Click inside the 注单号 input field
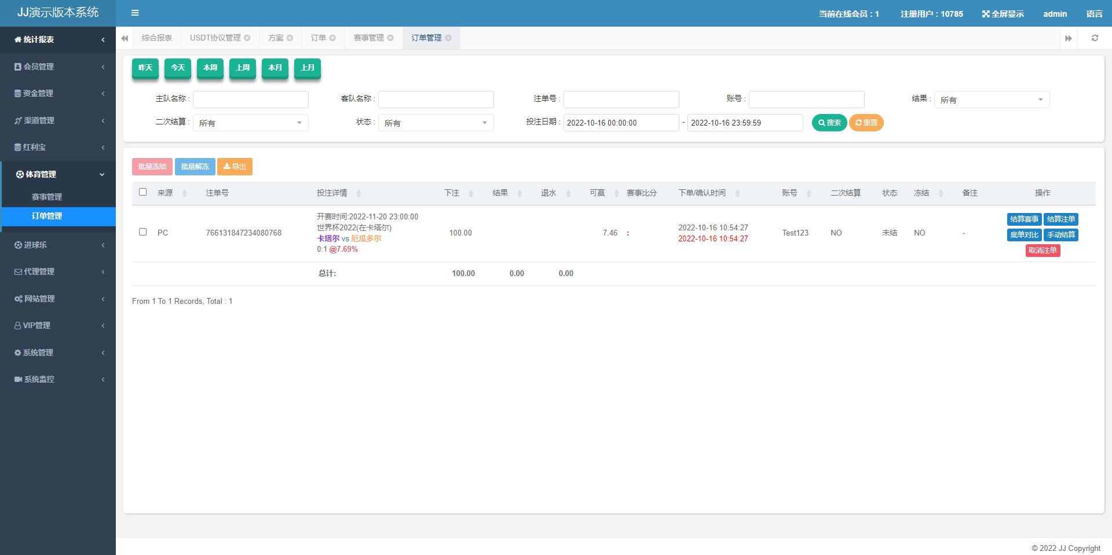The width and height of the screenshot is (1112, 555). pyautogui.click(x=621, y=99)
